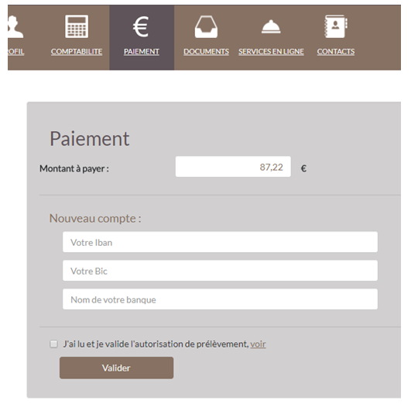This screenshot has height=408, width=418.
Task: Focus the Votre Iban field
Action: pyautogui.click(x=220, y=242)
